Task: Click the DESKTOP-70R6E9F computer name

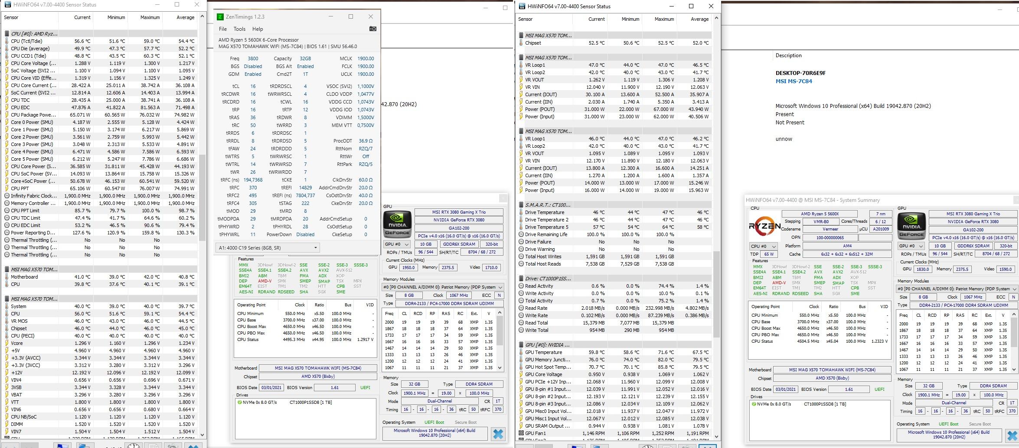Action: 800,73
